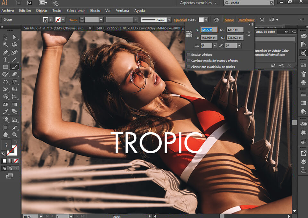Enable Alinear con cuadrícula de pixeles
This screenshot has height=218, width=308.
(188, 67)
